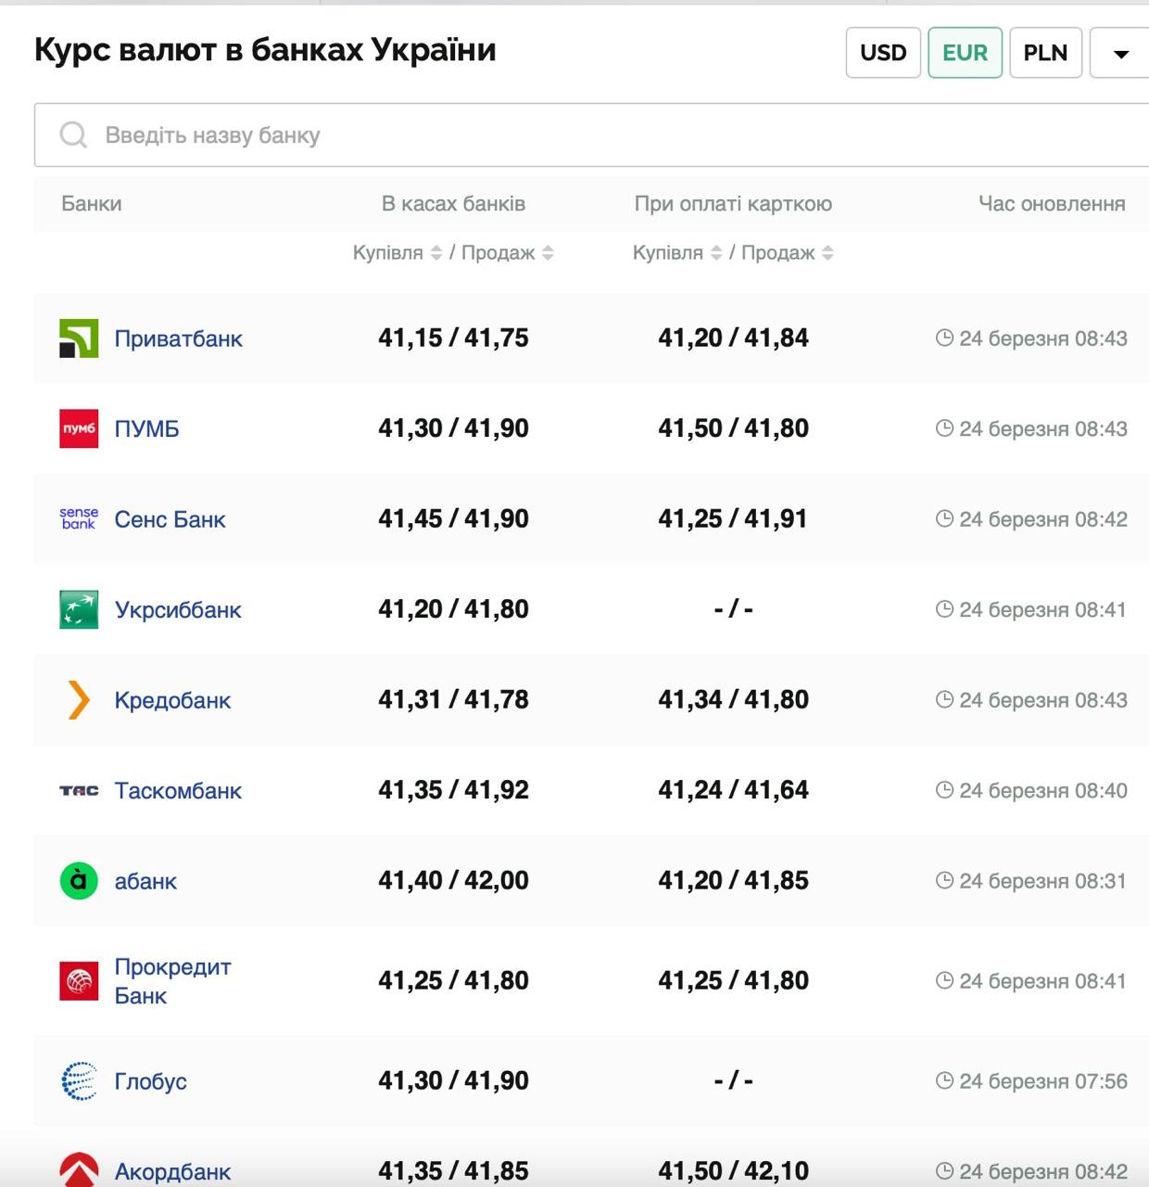Click the Глобус globe logo icon

(x=78, y=1080)
